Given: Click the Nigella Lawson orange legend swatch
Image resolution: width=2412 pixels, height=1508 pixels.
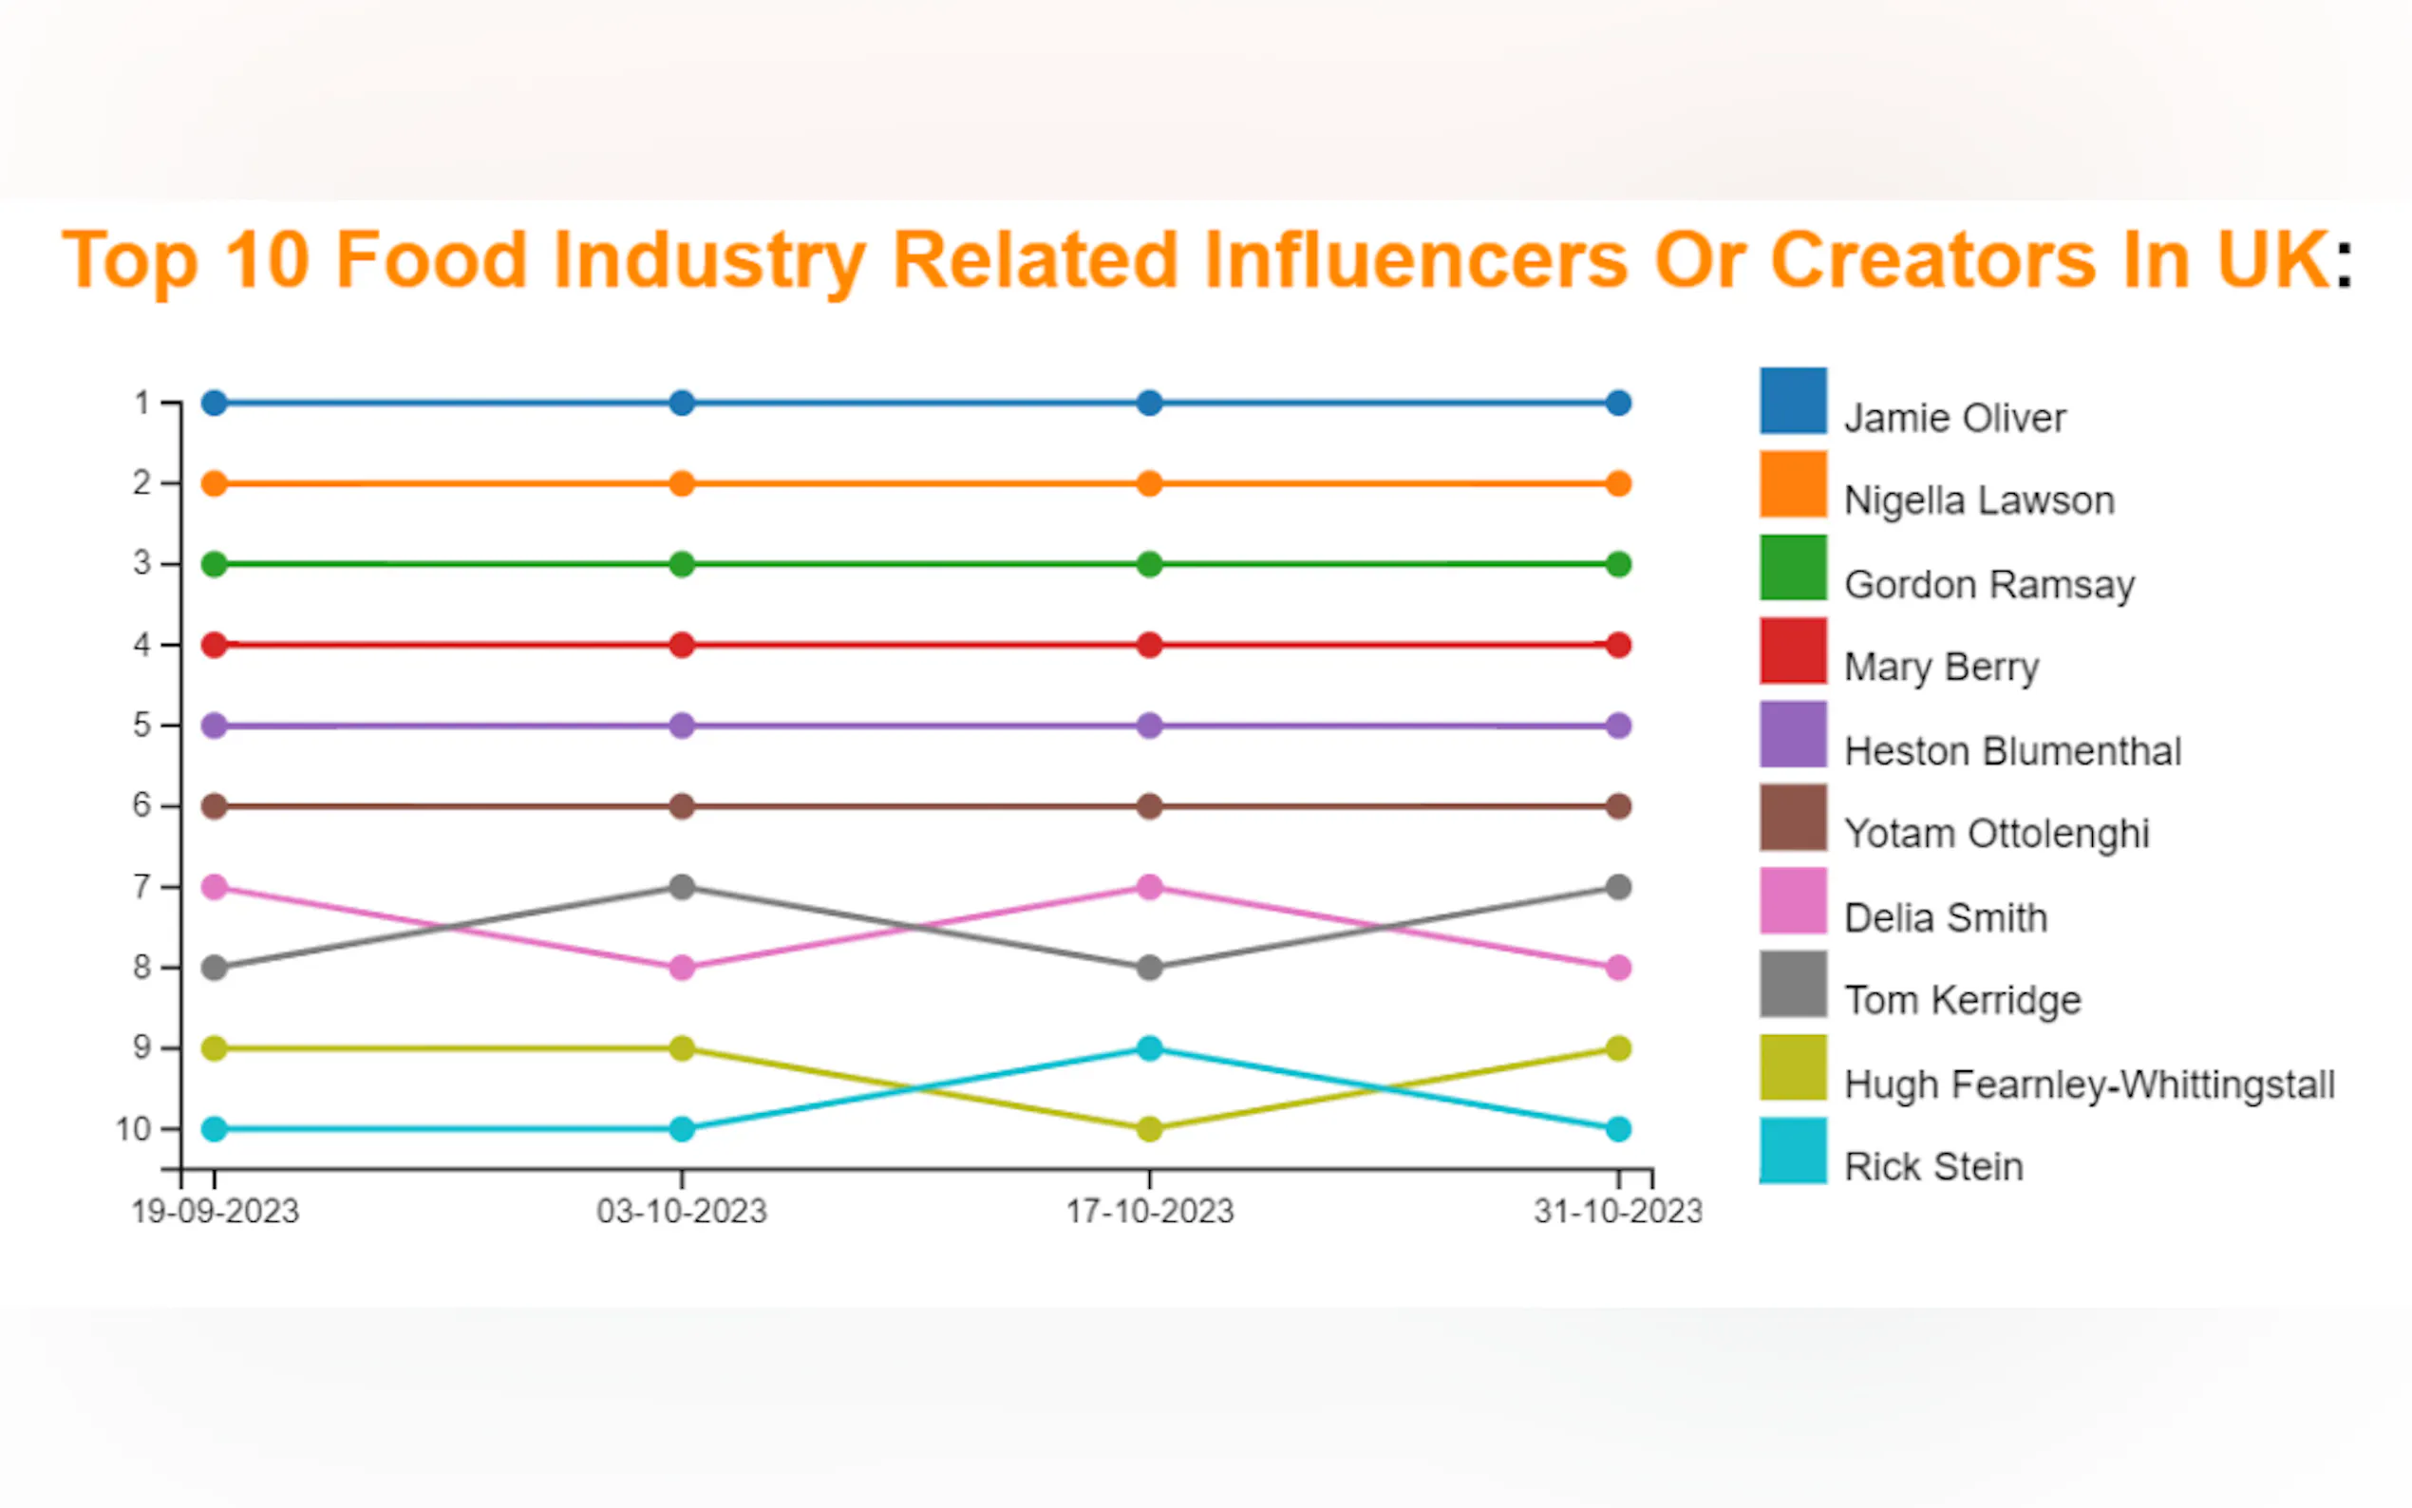Looking at the screenshot, I should point(1793,484).
